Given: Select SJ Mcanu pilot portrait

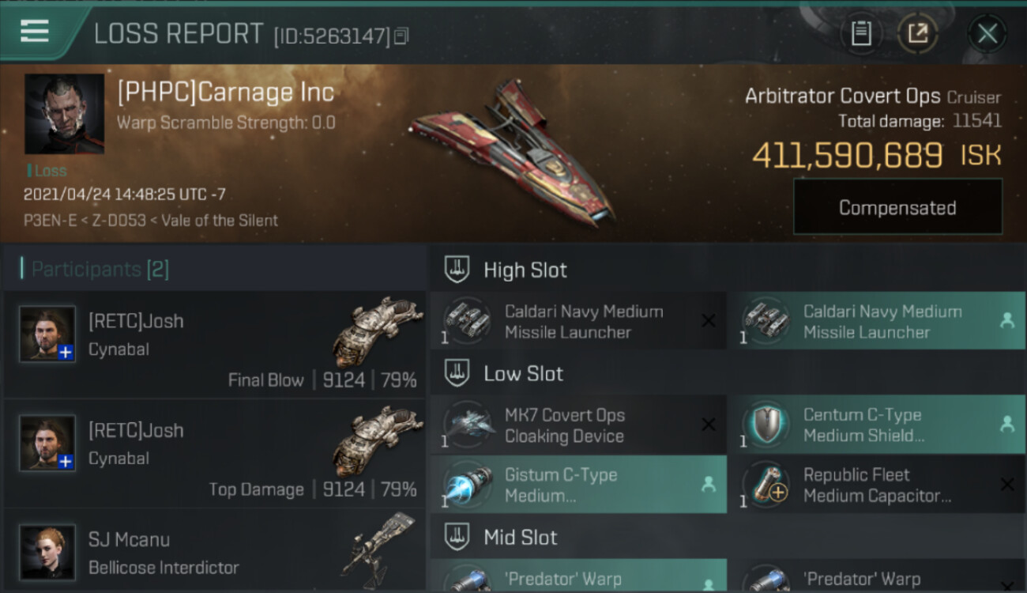Looking at the screenshot, I should click(x=47, y=552).
